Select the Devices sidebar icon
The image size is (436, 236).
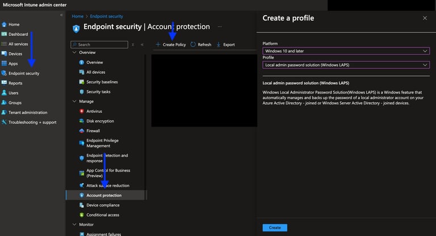[x=4, y=54]
